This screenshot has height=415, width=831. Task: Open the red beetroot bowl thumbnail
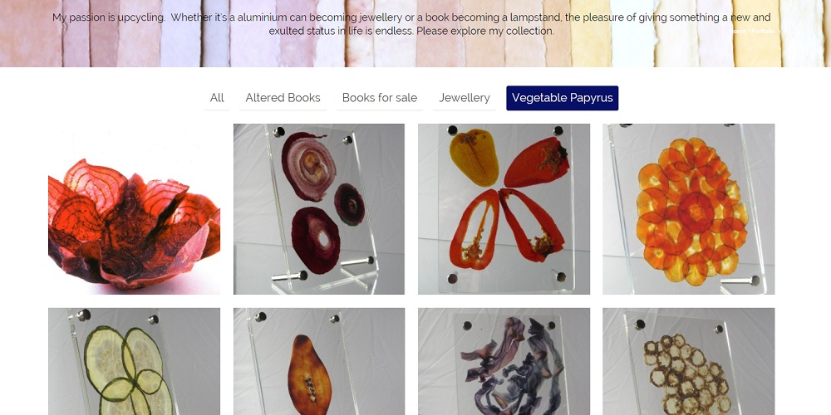[x=134, y=209]
